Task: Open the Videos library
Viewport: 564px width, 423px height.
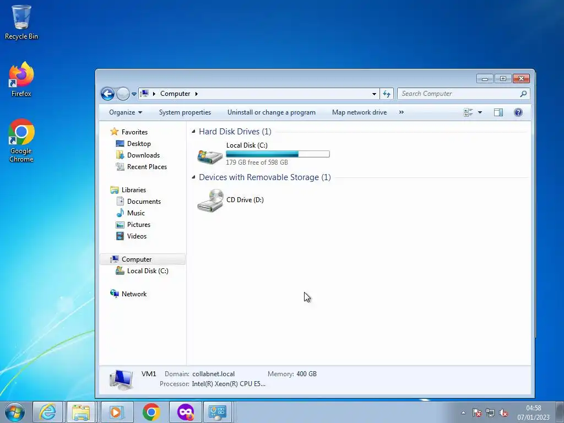Action: tap(137, 236)
